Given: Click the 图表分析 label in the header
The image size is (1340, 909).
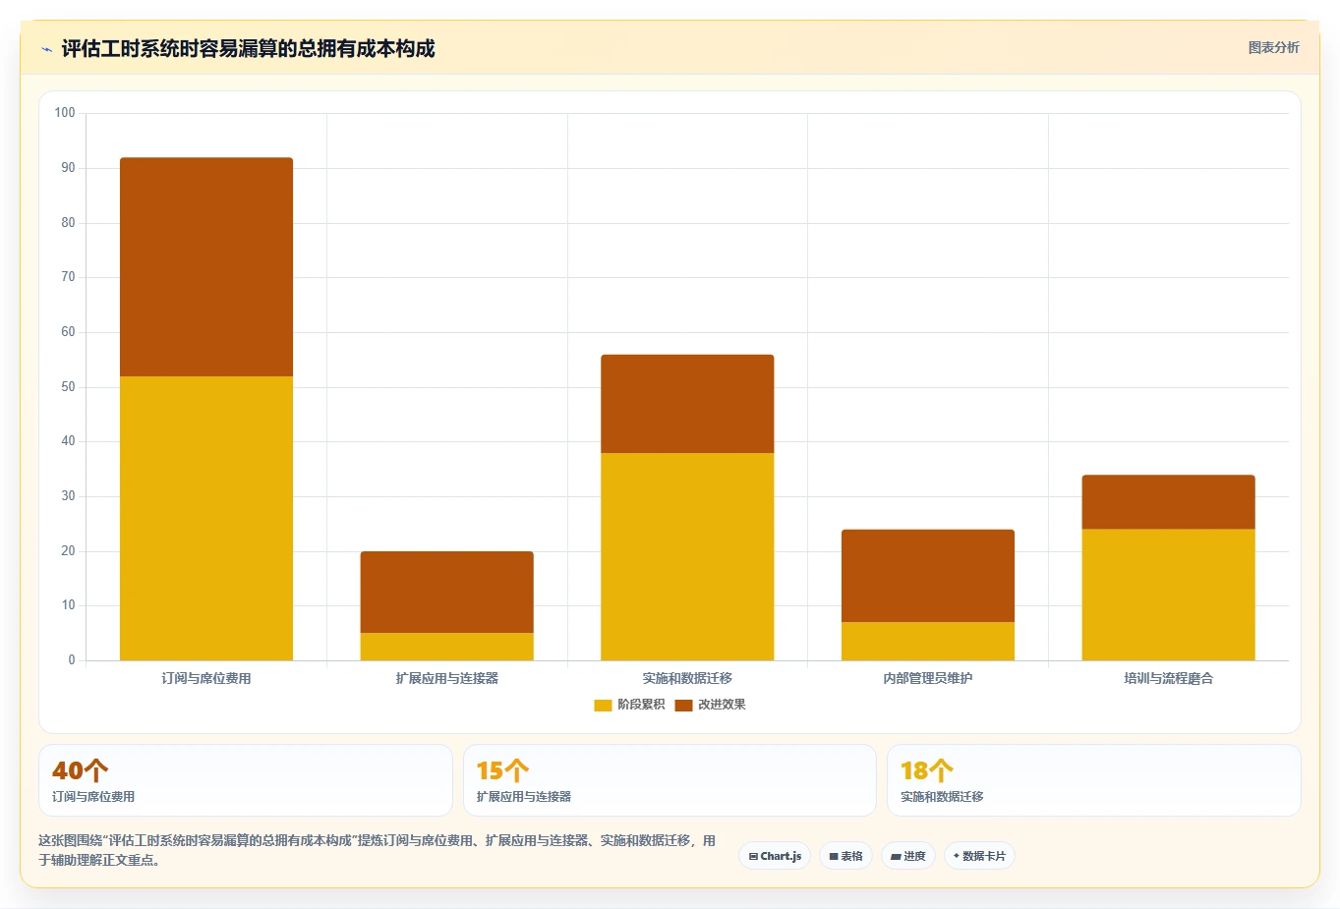Looking at the screenshot, I should pyautogui.click(x=1273, y=47).
